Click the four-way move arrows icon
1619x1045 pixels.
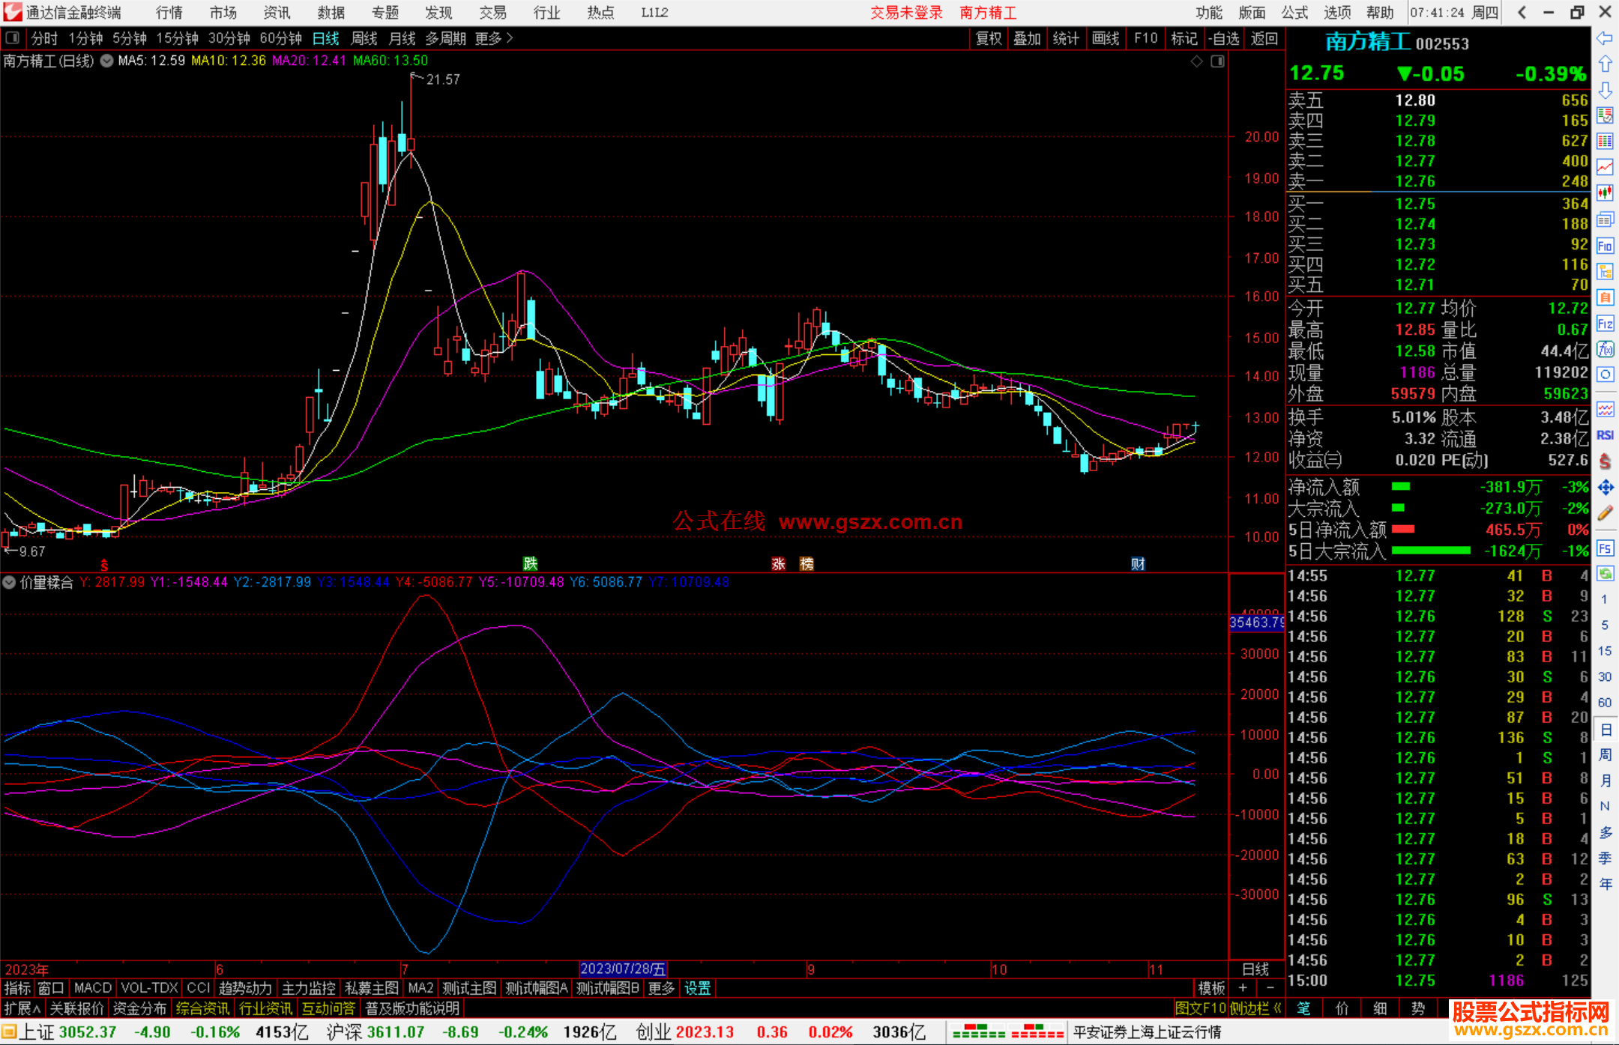pyautogui.click(x=1605, y=488)
